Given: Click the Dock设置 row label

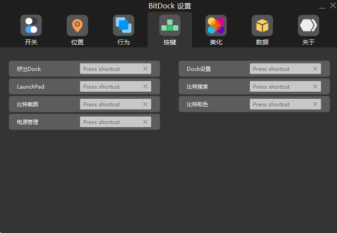Looking at the screenshot, I should tap(199, 69).
